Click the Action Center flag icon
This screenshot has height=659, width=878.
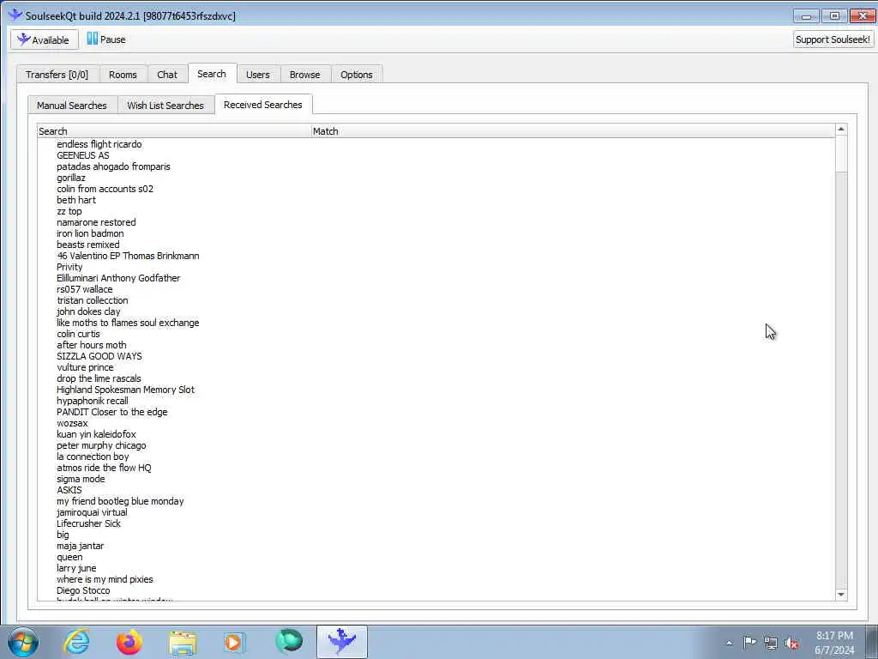(x=749, y=643)
